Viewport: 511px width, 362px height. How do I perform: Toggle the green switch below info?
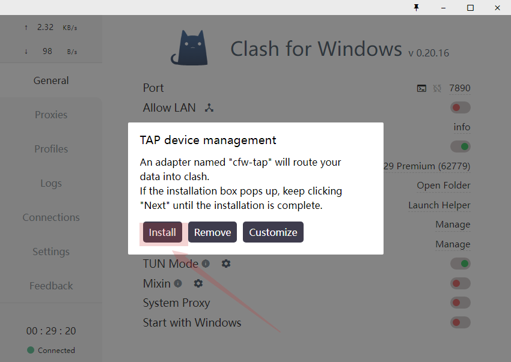pyautogui.click(x=460, y=146)
